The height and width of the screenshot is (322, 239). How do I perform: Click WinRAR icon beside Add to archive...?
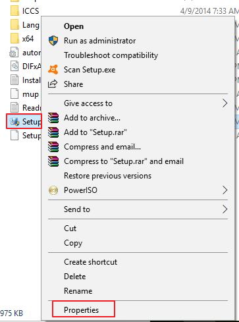click(x=53, y=118)
